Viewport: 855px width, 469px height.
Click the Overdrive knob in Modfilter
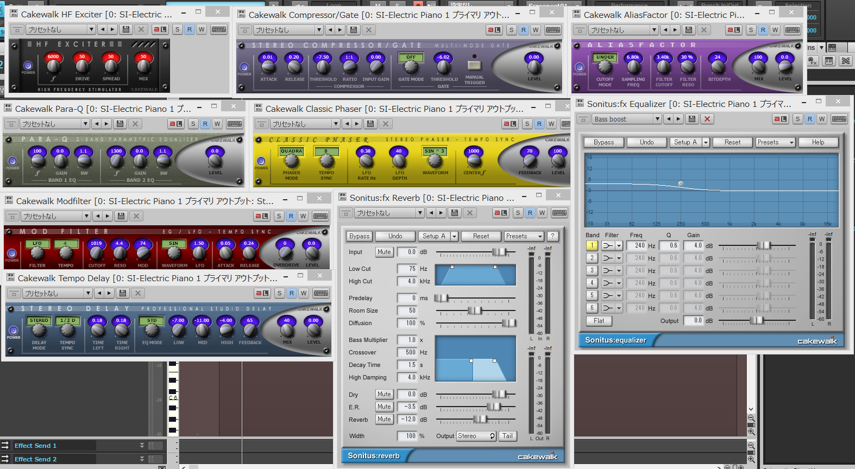285,252
